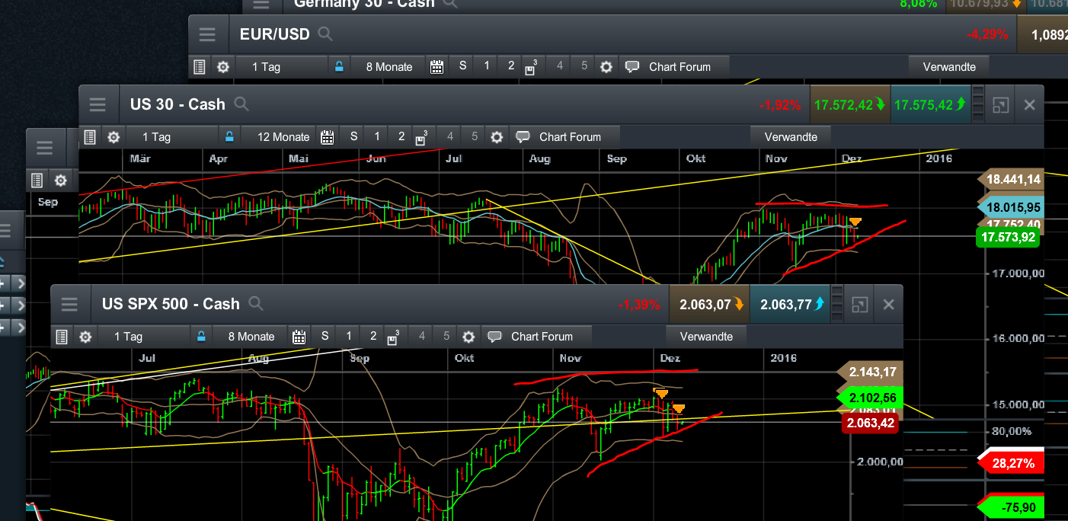Detach the US SPX 500 chart window

click(859, 305)
